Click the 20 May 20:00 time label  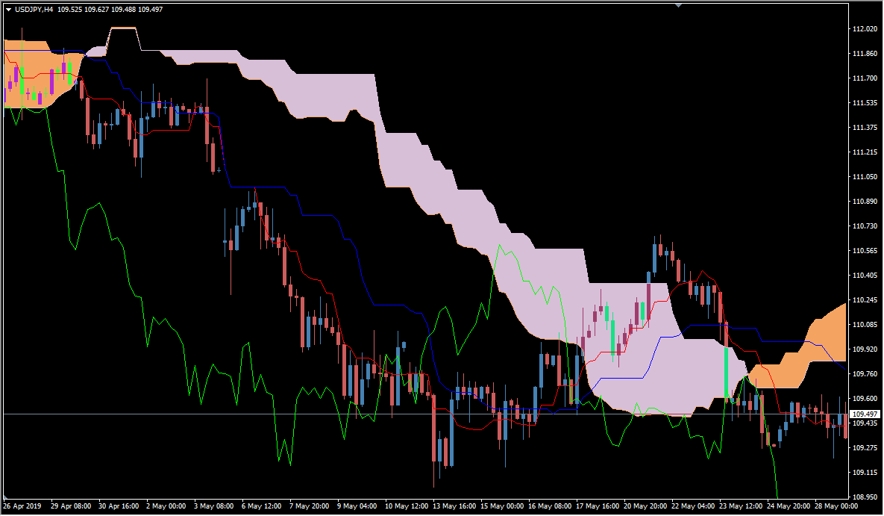[645, 506]
